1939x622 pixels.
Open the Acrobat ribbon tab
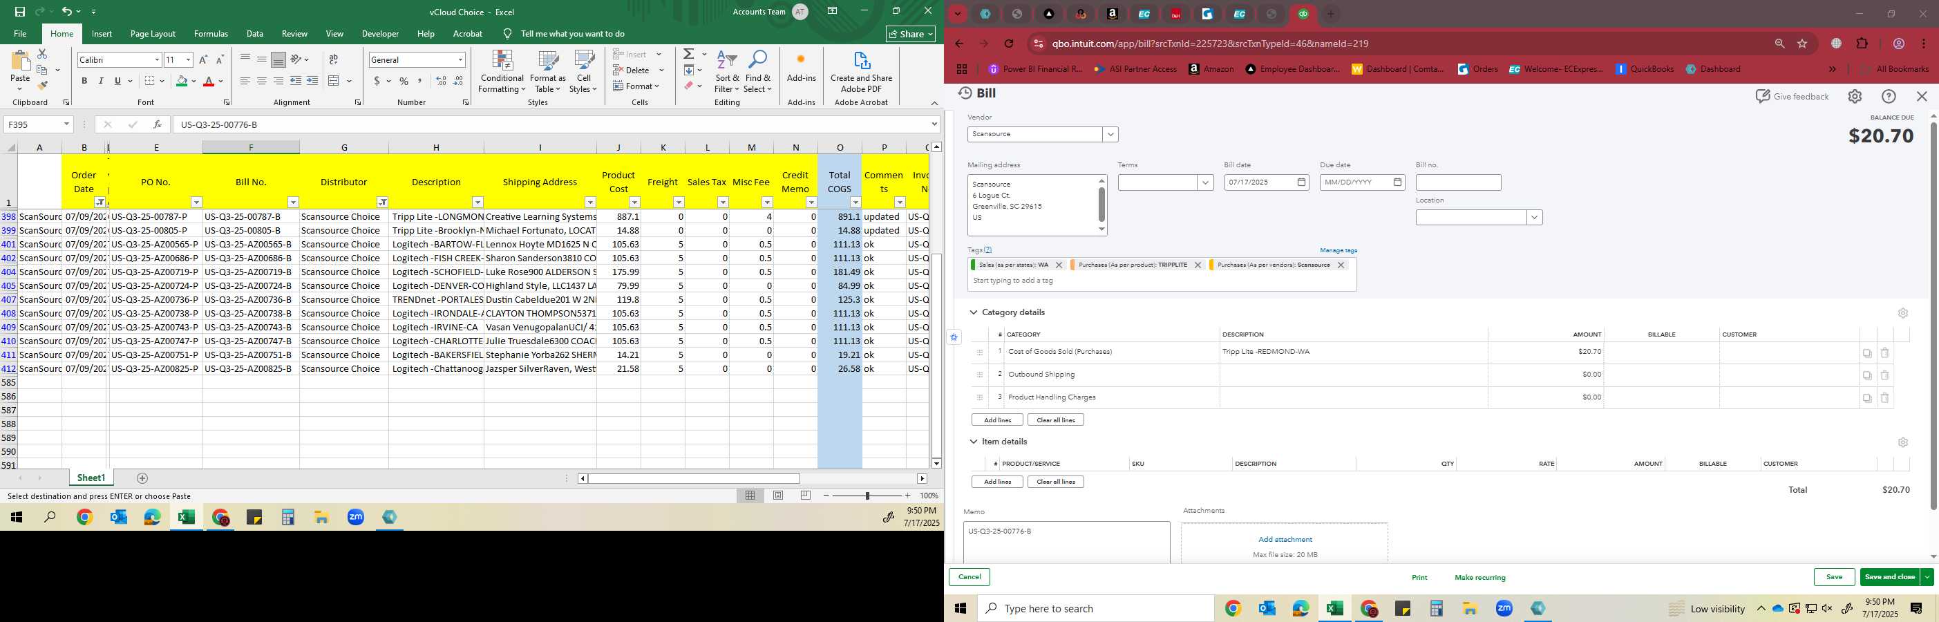click(467, 34)
